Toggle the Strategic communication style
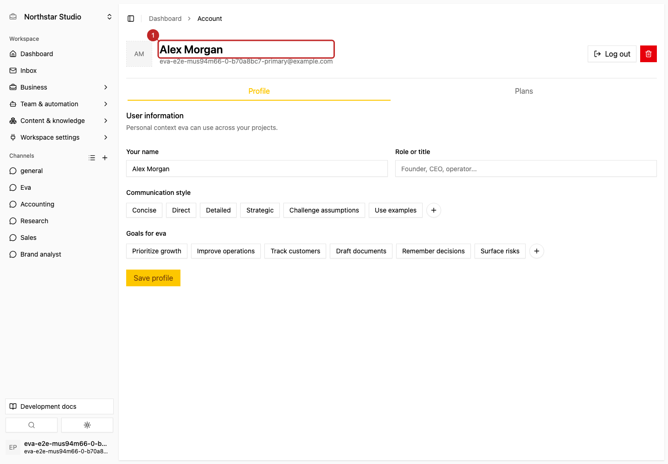This screenshot has width=668, height=464. click(x=260, y=210)
